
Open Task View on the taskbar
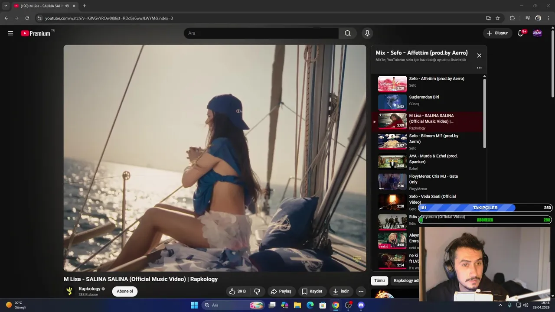pos(272,305)
